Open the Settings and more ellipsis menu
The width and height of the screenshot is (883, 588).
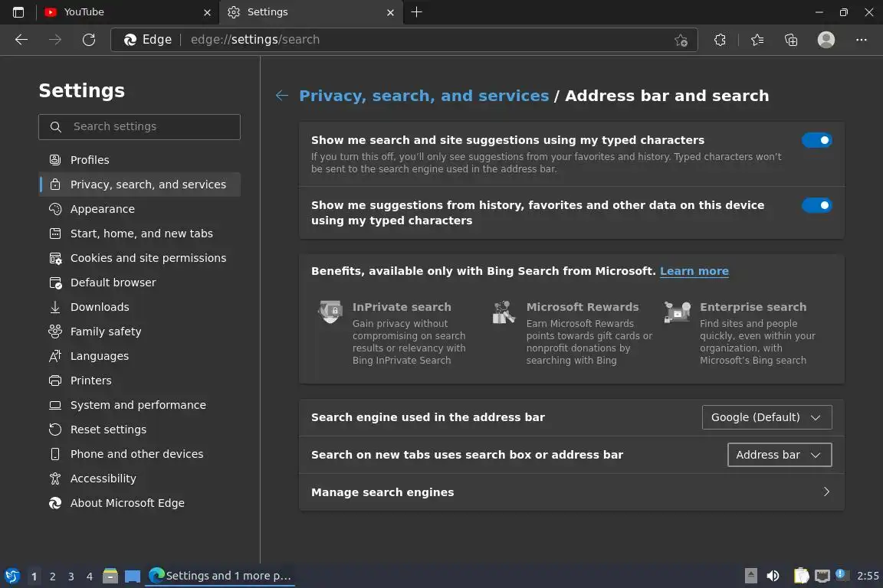(x=861, y=40)
